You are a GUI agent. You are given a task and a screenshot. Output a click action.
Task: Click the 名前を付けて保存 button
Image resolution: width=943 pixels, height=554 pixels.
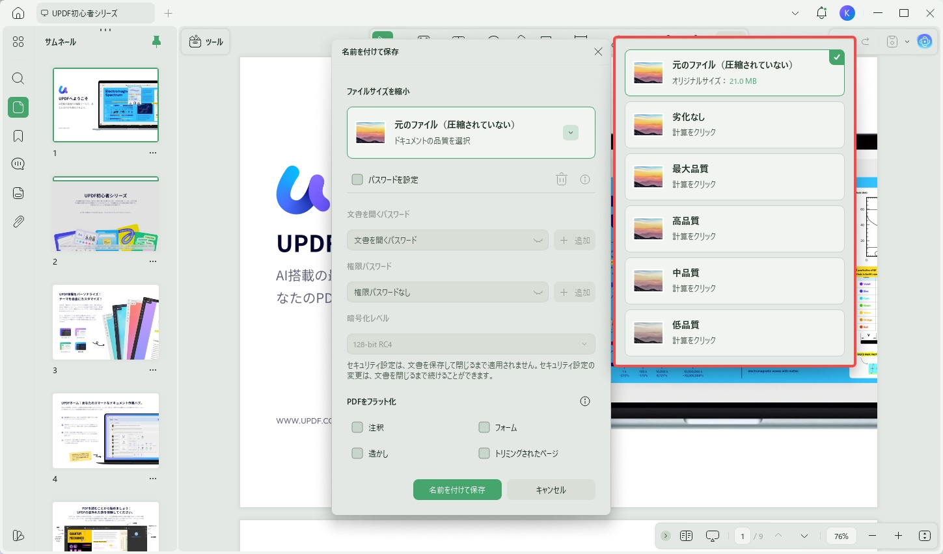coord(458,490)
